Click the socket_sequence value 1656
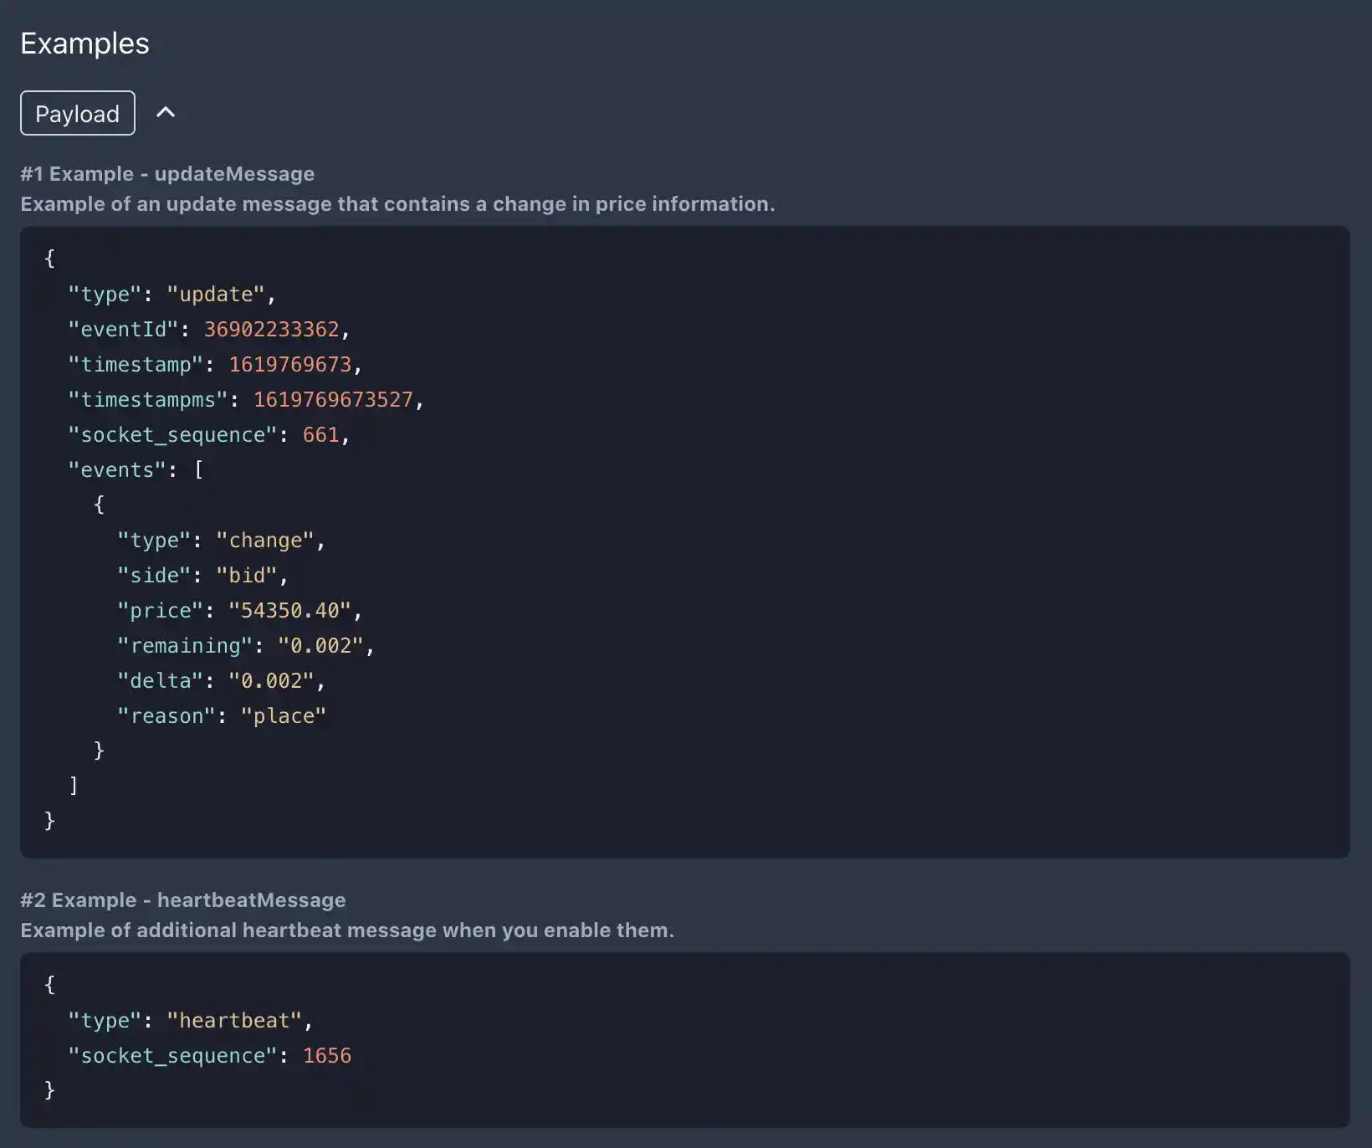Screen dimensions: 1372x1148 pos(326,1056)
